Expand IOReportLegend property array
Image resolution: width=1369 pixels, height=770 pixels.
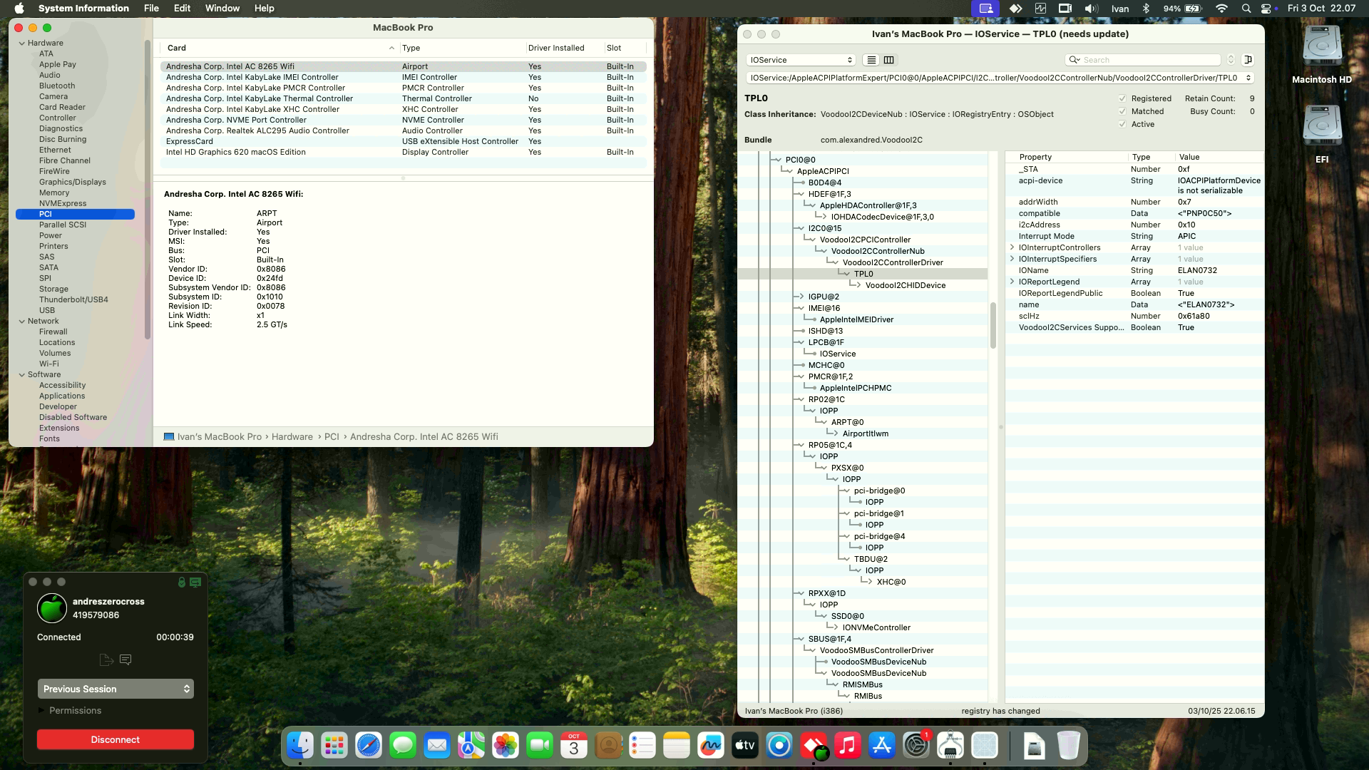click(x=1012, y=282)
